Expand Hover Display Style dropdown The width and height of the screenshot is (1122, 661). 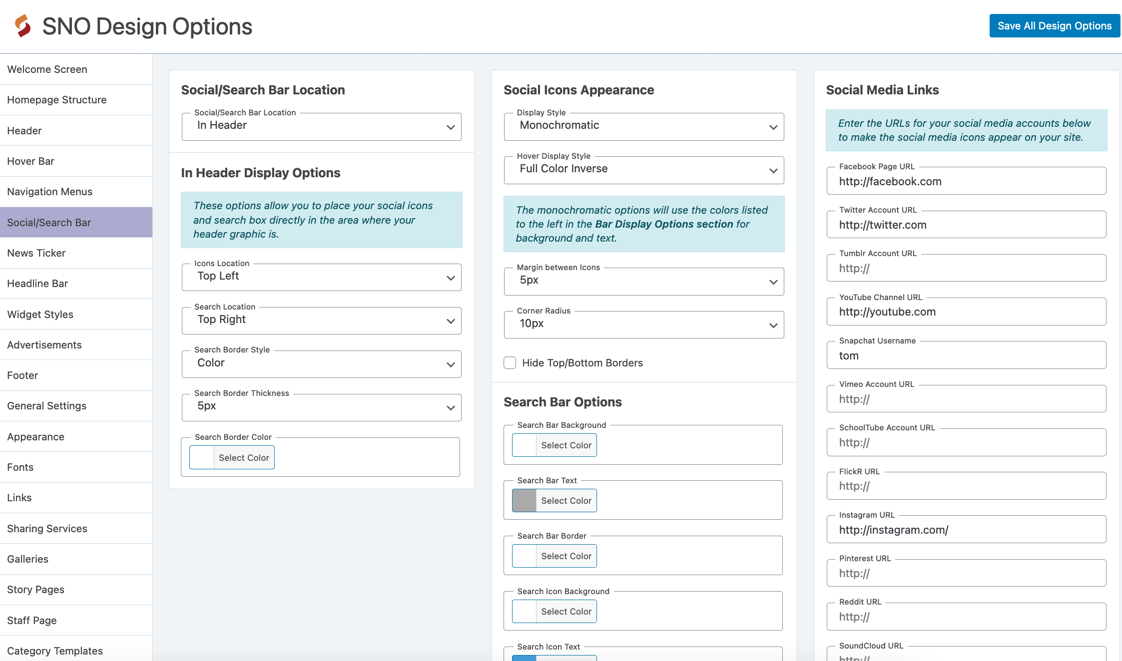(x=644, y=170)
